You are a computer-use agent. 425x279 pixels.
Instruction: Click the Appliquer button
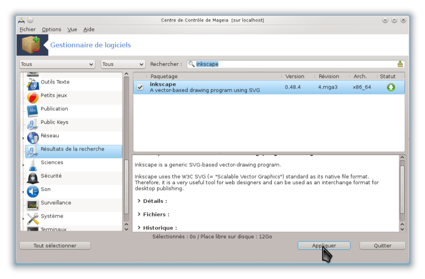324,246
